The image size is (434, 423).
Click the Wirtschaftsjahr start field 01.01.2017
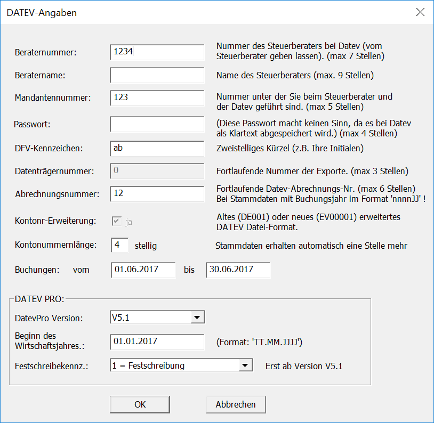157,342
